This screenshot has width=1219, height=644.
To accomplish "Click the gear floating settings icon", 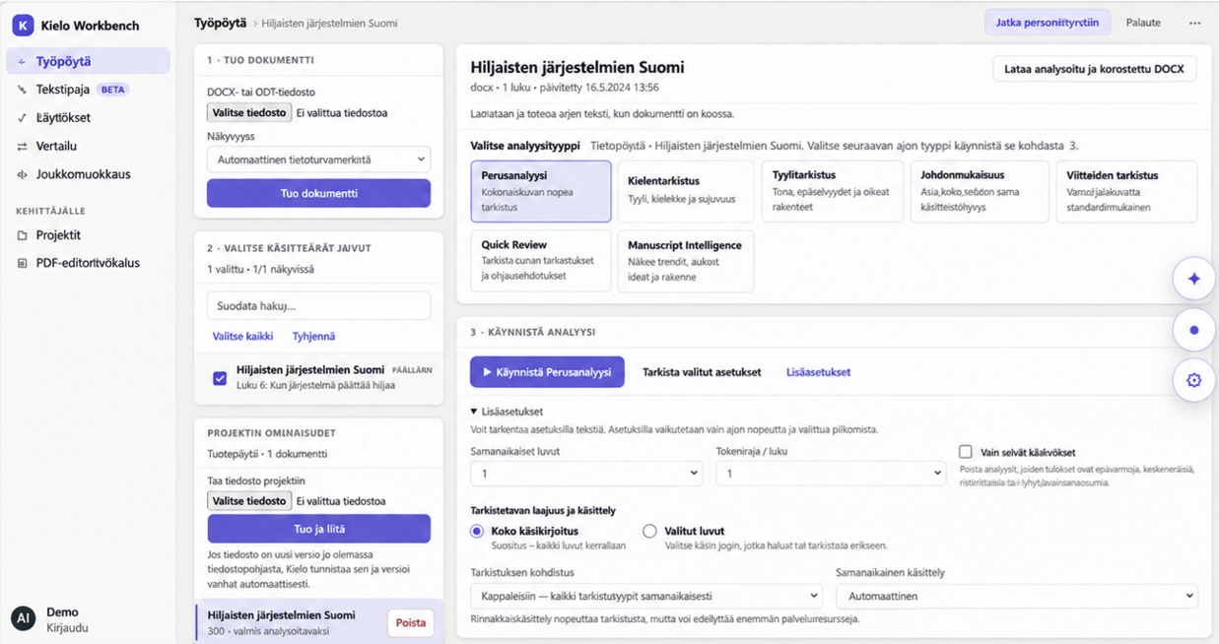I will (1194, 380).
